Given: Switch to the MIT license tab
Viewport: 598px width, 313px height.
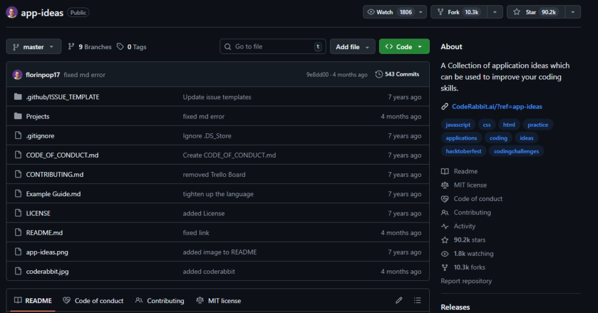Looking at the screenshot, I should click(218, 301).
